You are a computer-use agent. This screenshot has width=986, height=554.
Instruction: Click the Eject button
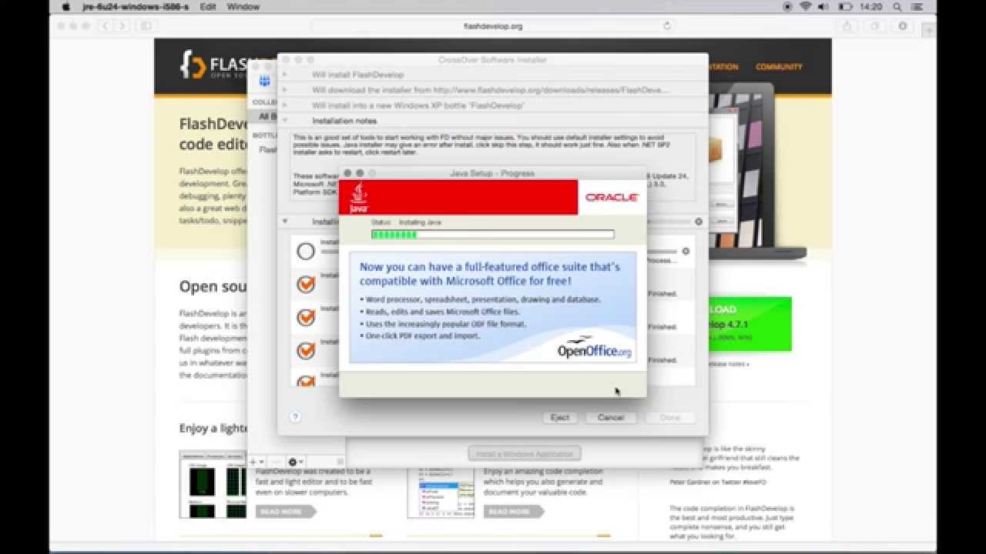click(x=560, y=417)
